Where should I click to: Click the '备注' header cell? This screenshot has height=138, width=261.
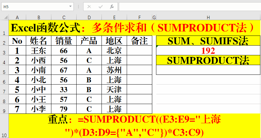(x=140, y=41)
